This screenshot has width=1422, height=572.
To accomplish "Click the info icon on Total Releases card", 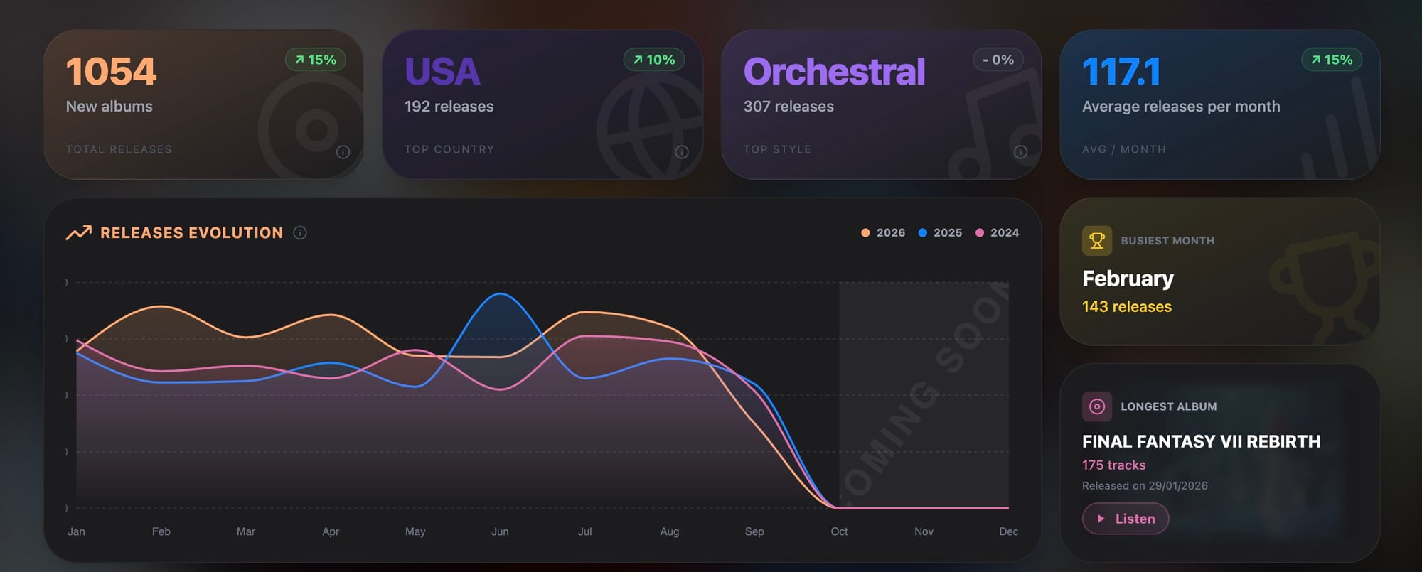I will (x=343, y=151).
